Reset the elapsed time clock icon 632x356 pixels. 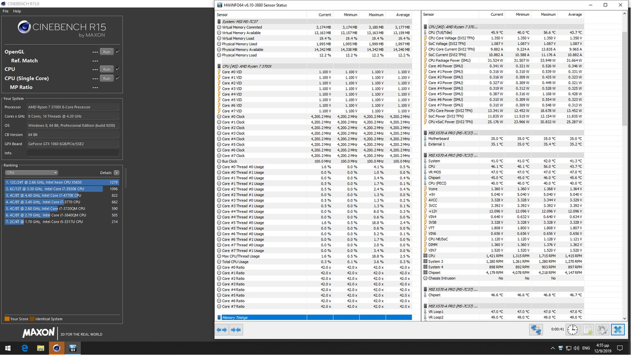point(573,330)
